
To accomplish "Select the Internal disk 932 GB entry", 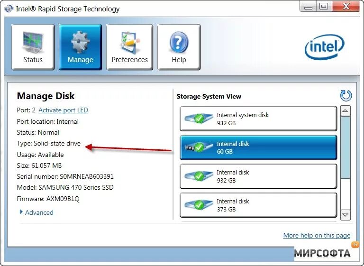I will 258,176.
